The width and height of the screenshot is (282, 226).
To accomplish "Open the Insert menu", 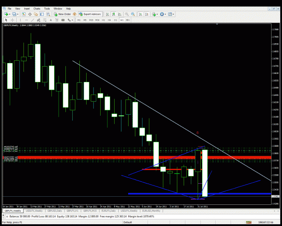I will tap(27, 9).
